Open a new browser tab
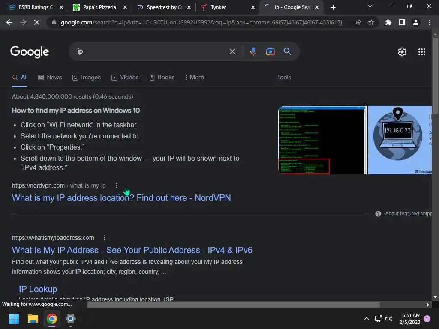 (333, 7)
